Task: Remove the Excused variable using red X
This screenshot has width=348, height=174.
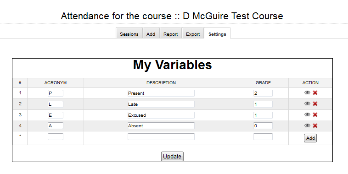Action: click(x=315, y=114)
